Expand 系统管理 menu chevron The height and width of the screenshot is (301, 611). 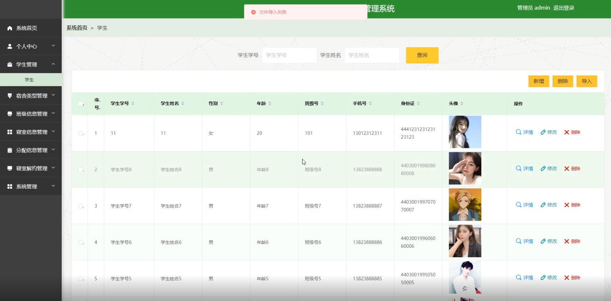(x=53, y=186)
